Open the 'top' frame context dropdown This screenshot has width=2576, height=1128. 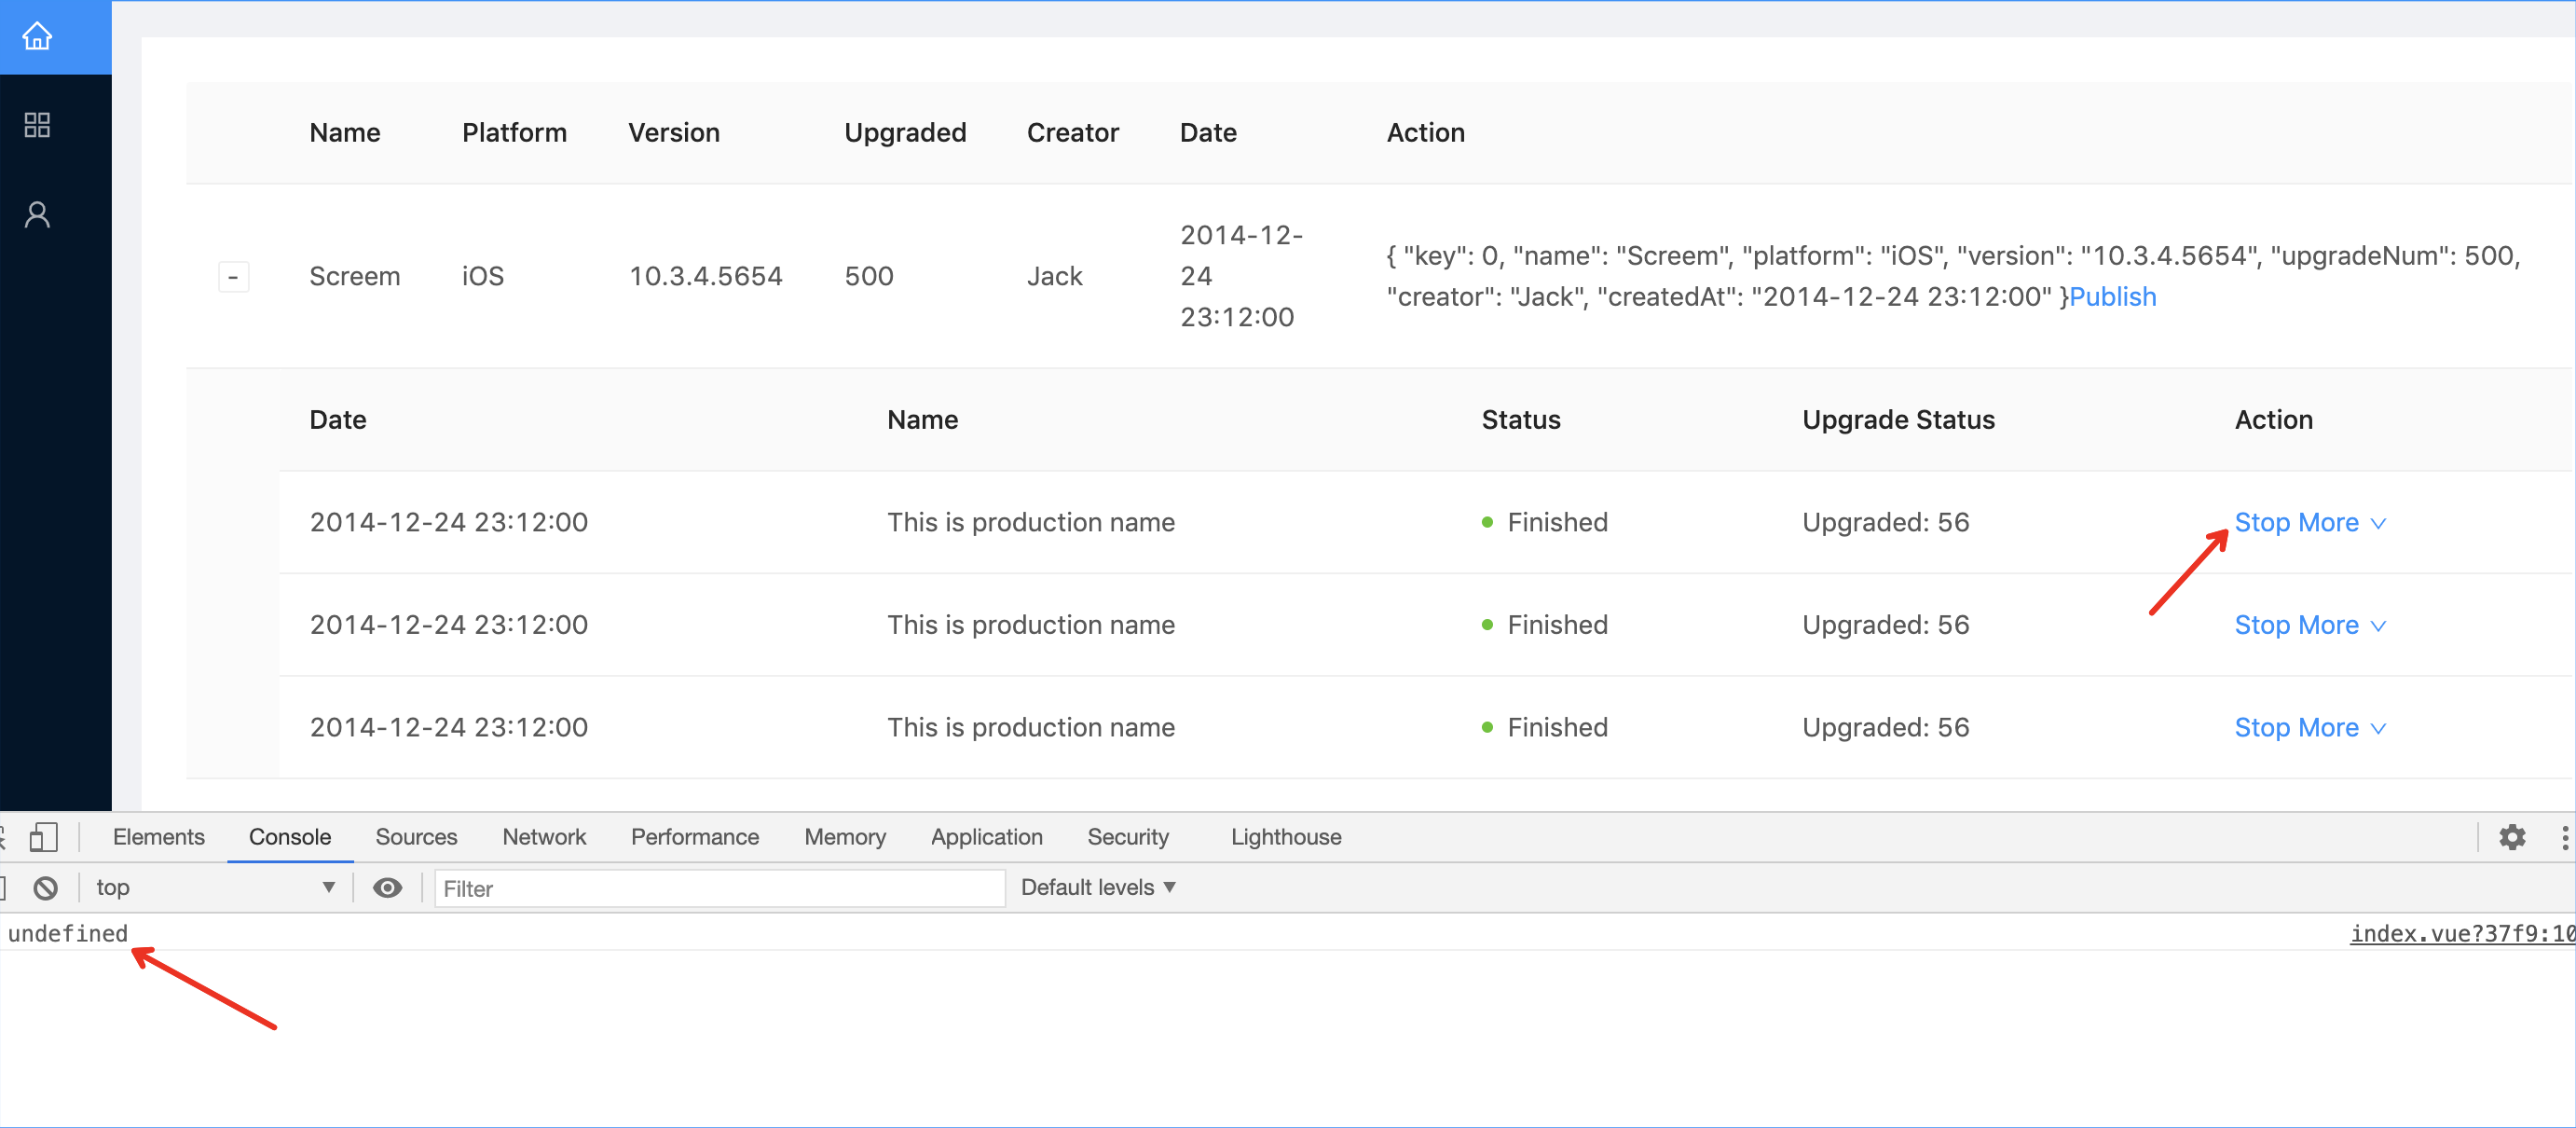pyautogui.click(x=215, y=888)
